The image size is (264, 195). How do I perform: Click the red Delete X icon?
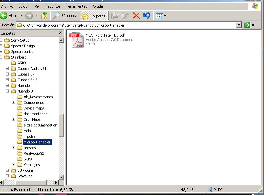[136, 16]
